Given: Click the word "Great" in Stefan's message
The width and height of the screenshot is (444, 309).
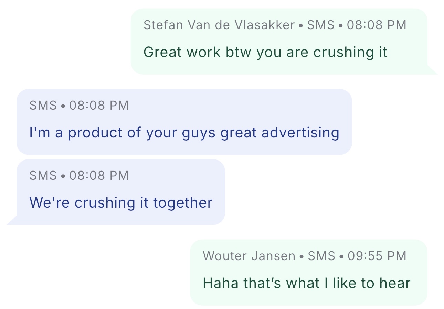Looking at the screenshot, I should [163, 52].
